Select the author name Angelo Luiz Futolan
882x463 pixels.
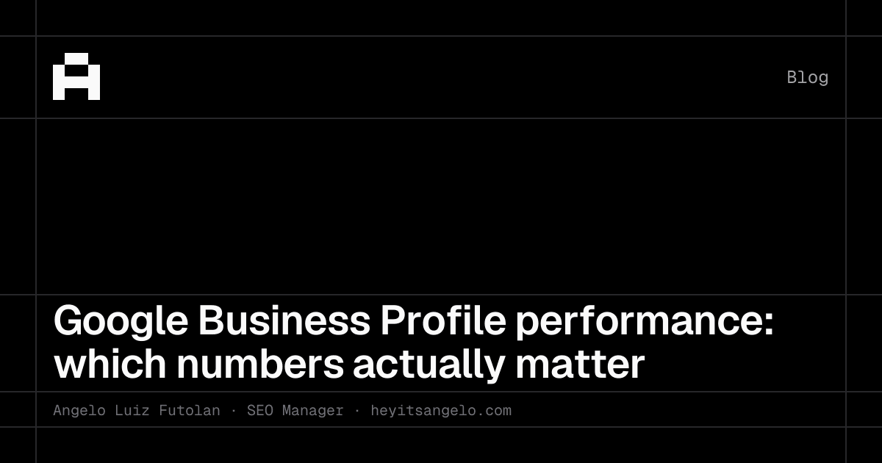(x=137, y=411)
